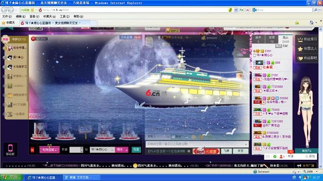Image resolution: width=323 pixels, height=181 pixels.
Task: Expand the 礼物宝箱 gift box dropdown
Action: [50, 150]
